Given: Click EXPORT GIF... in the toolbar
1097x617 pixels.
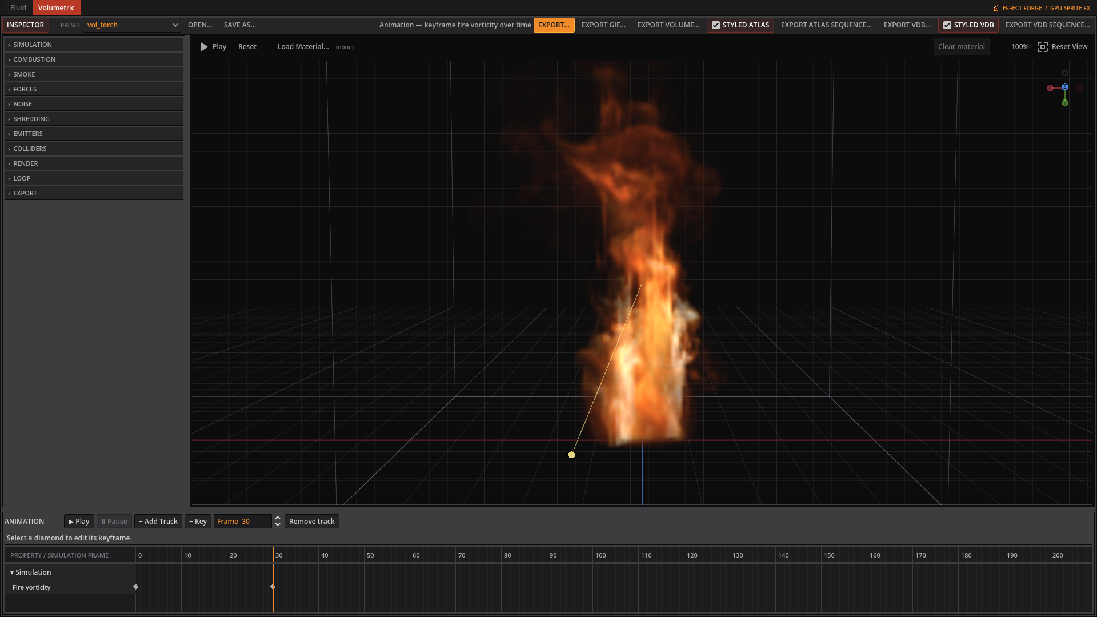Looking at the screenshot, I should click(x=603, y=25).
